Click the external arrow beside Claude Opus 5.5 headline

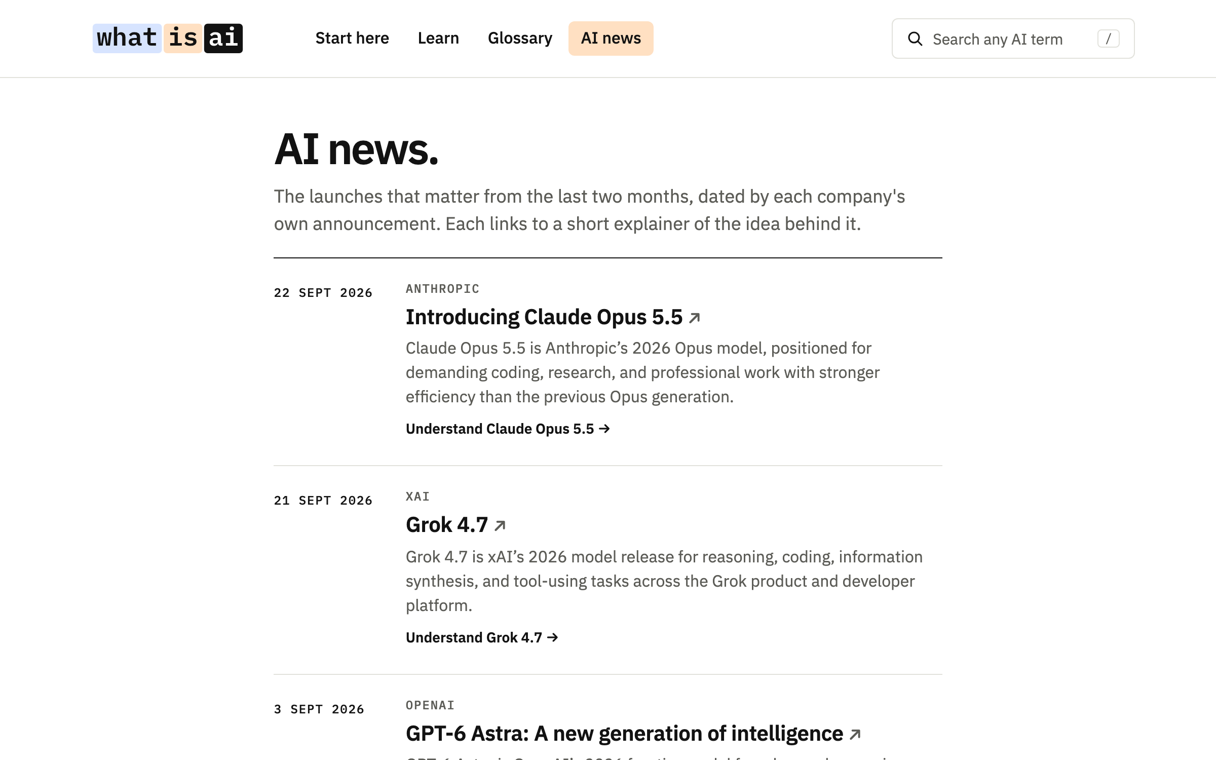(695, 318)
